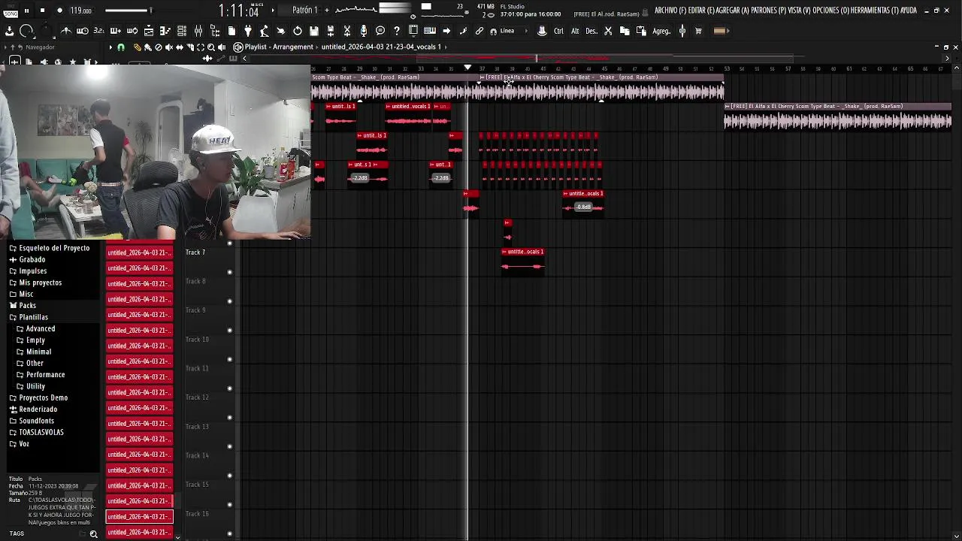Click the Ctrl modifier button
The width and height of the screenshot is (962, 541).
pyautogui.click(x=558, y=31)
